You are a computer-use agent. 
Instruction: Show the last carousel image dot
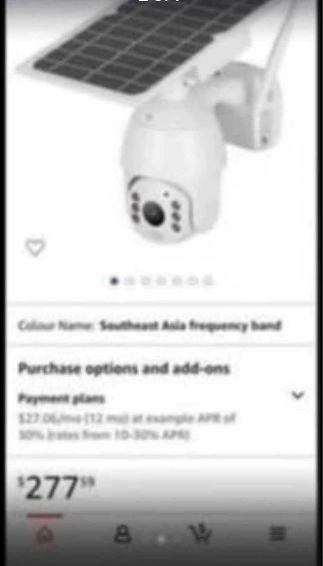pos(208,281)
